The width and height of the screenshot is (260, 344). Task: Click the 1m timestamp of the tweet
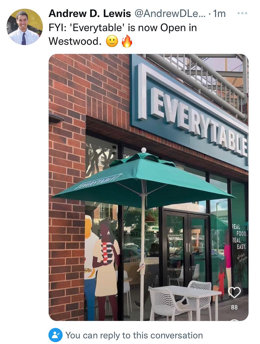[x=219, y=13]
